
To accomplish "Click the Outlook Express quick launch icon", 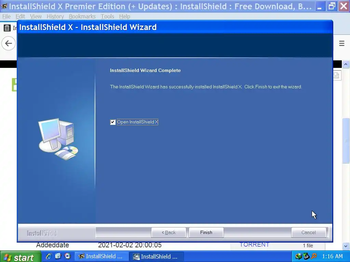I will (58, 257).
